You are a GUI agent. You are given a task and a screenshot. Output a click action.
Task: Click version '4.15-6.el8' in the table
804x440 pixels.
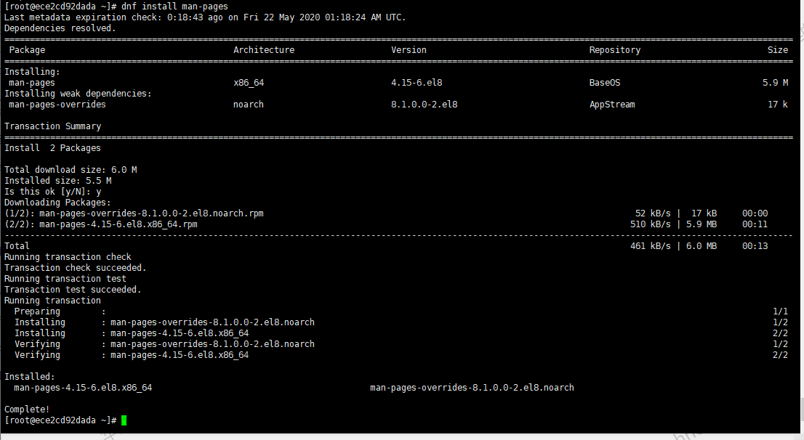click(417, 83)
